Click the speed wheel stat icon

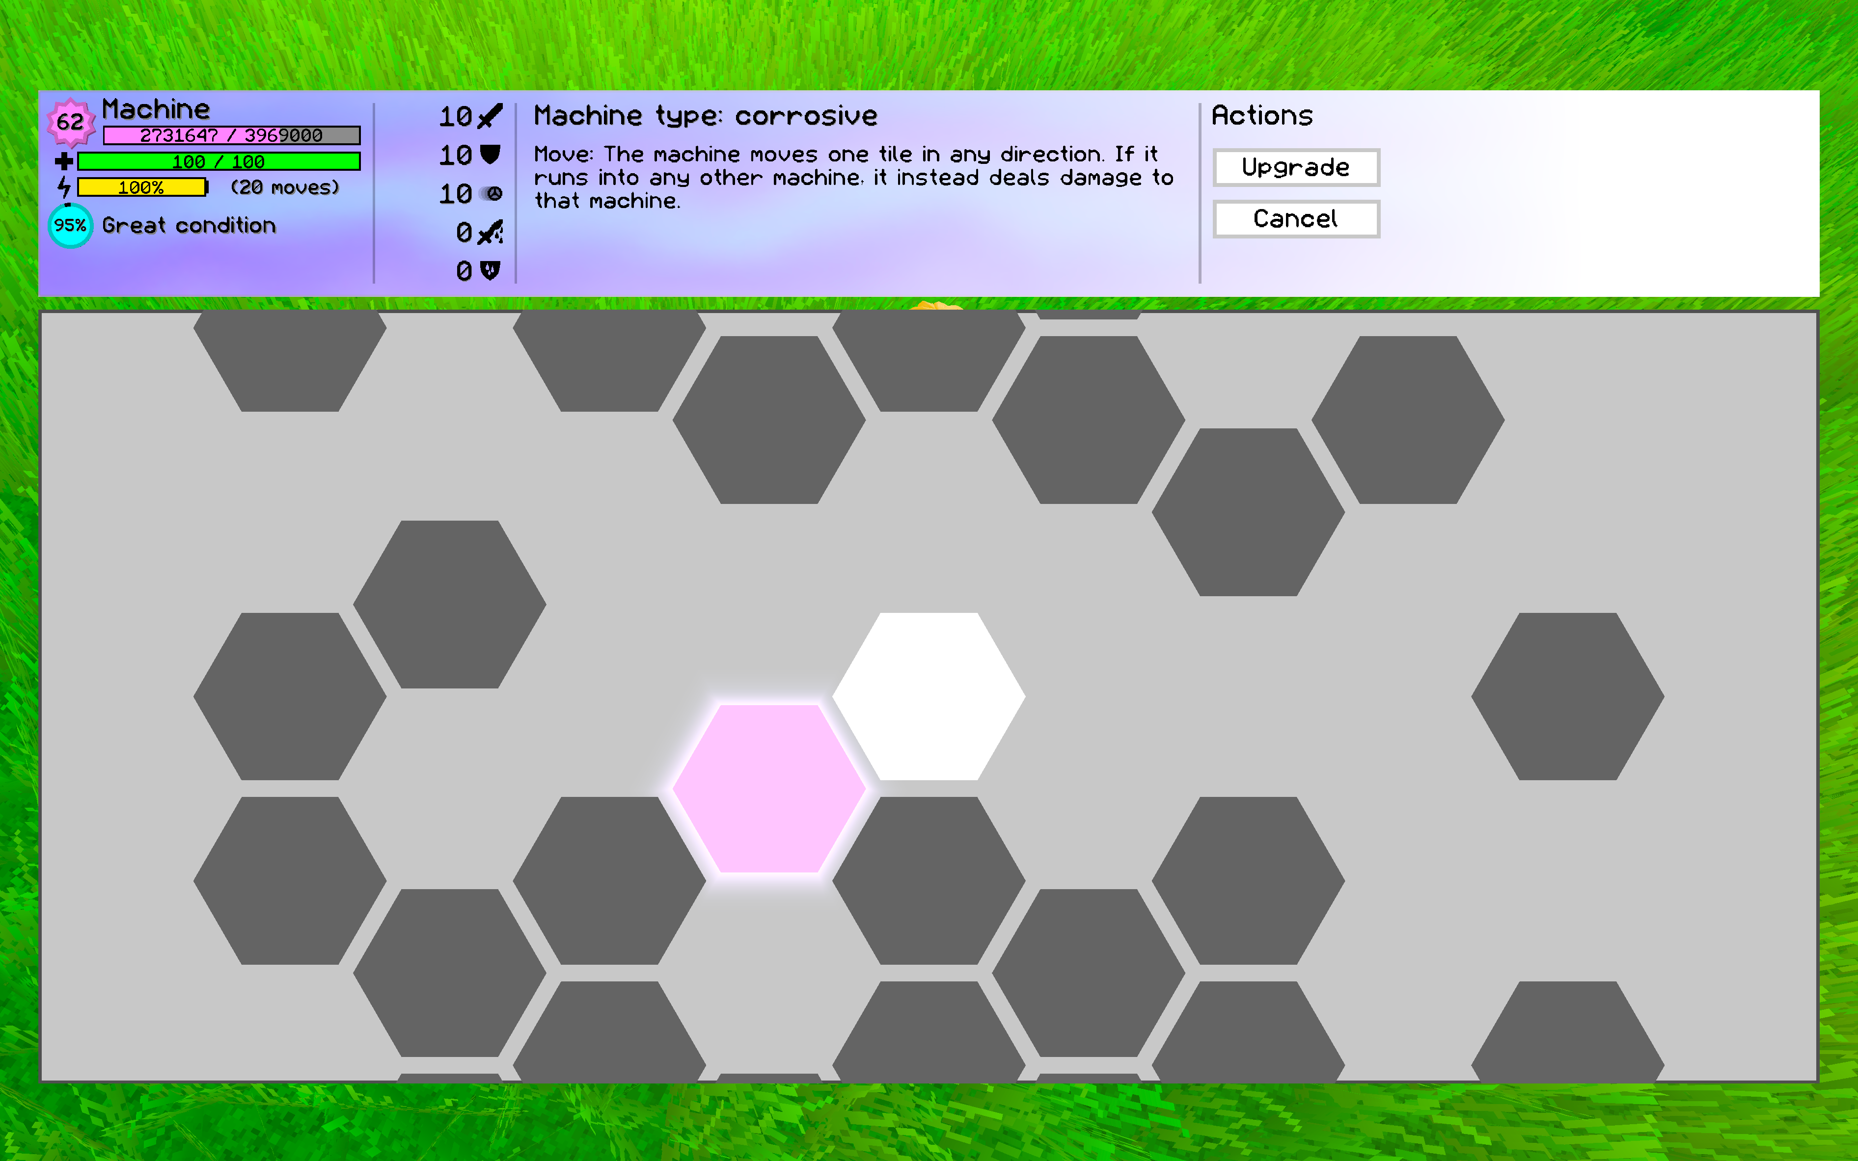pos(492,193)
